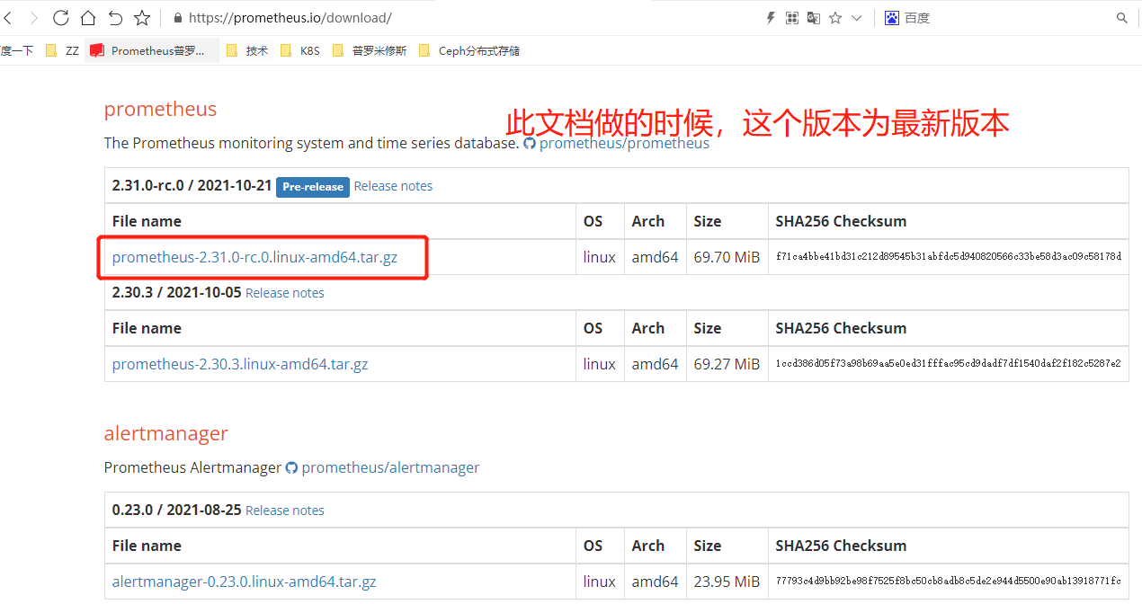Click the amd64 Arch cell in the alertmanager row

coord(655,582)
